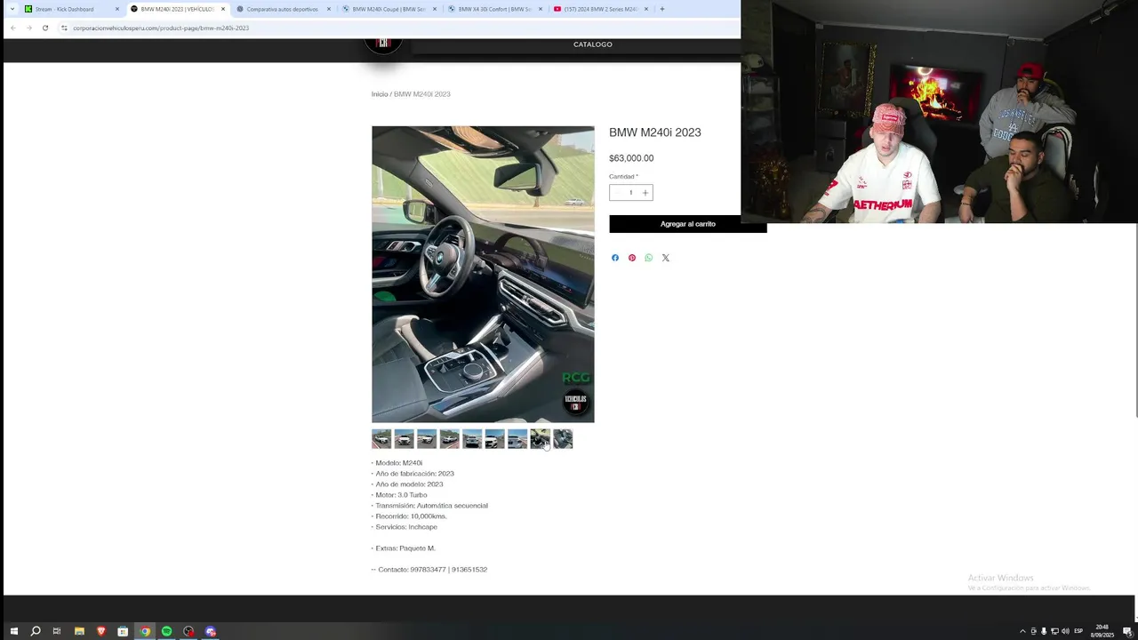The image size is (1138, 640).
Task: Pin the car via Pinterest icon
Action: pos(632,258)
